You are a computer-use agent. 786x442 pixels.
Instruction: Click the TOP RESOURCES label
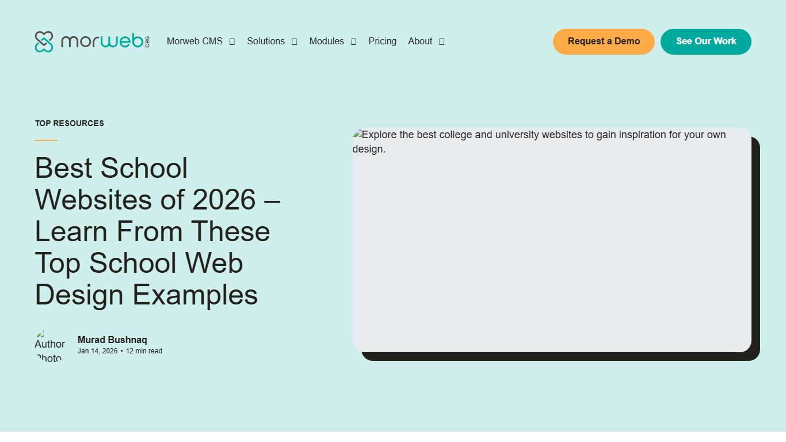point(69,123)
